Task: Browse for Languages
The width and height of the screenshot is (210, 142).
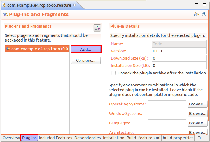Action: coord(197,123)
